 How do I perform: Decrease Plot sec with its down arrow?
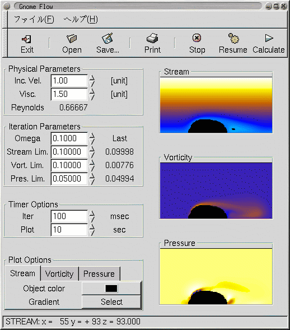pos(92,233)
